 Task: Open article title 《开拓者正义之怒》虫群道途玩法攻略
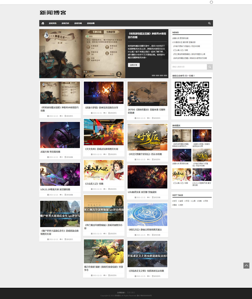146,271
